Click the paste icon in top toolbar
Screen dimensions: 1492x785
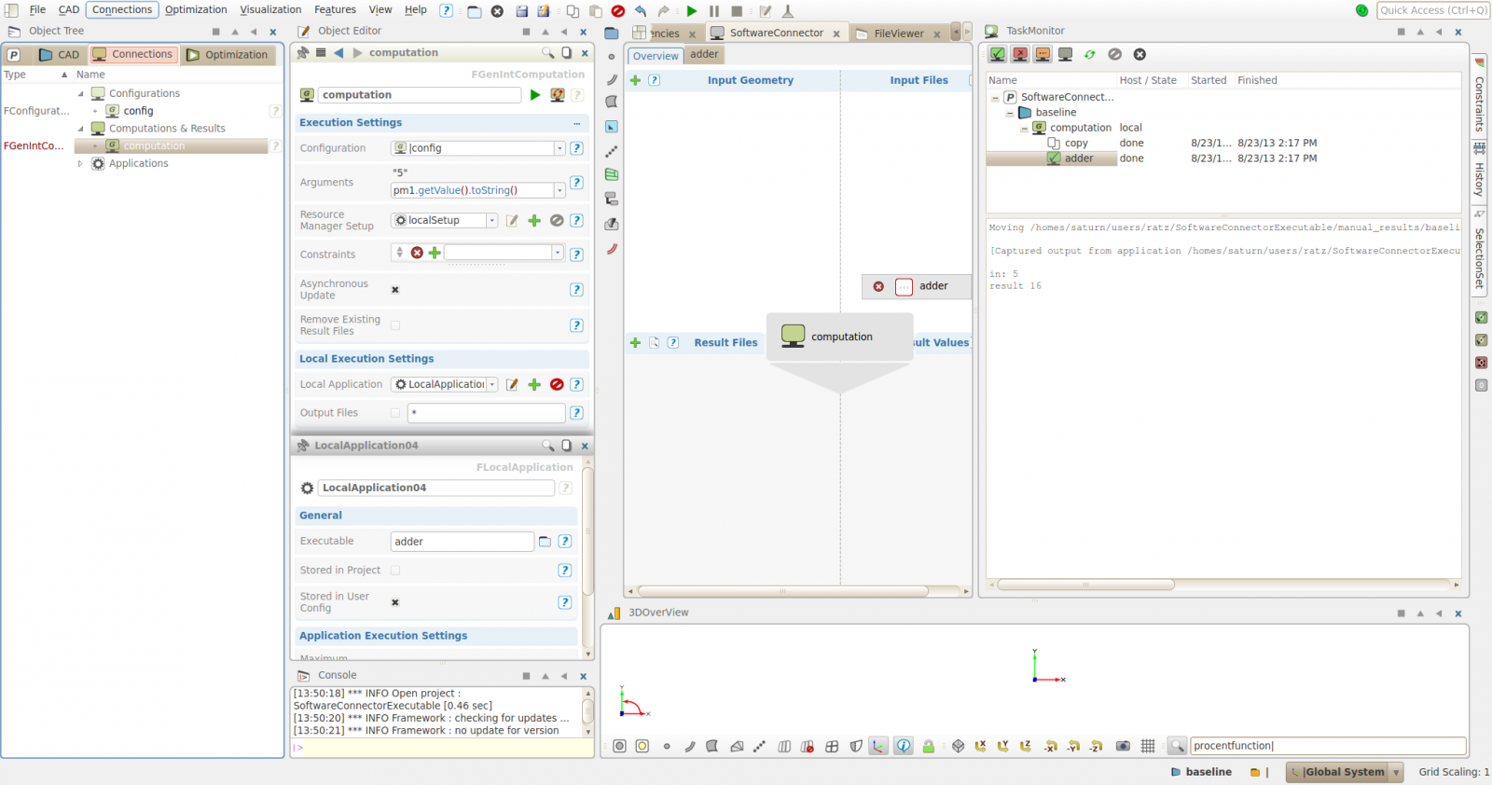[595, 11]
